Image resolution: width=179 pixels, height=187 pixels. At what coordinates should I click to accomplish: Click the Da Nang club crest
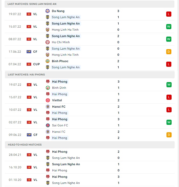pyautogui.click(x=48, y=11)
